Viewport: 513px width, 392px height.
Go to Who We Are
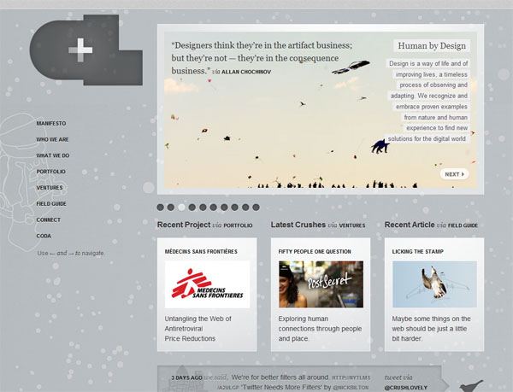52,139
